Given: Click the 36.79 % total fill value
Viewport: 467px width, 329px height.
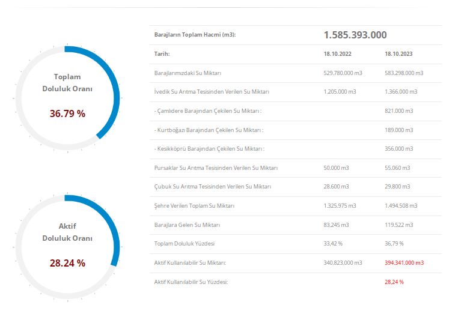Looking at the screenshot, I should pos(67,113).
